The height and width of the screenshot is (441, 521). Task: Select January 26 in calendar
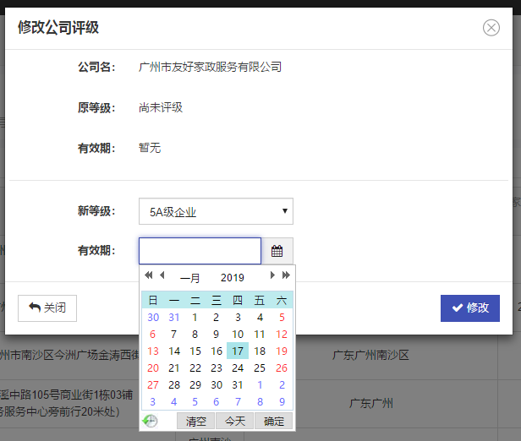point(282,367)
